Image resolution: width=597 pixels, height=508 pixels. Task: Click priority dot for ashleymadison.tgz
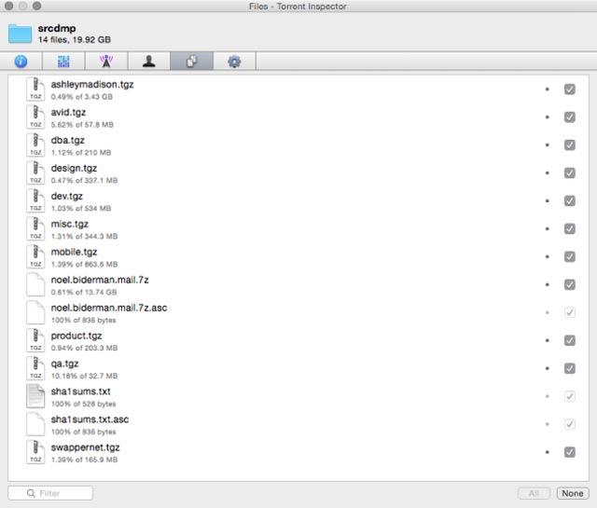pos(548,89)
